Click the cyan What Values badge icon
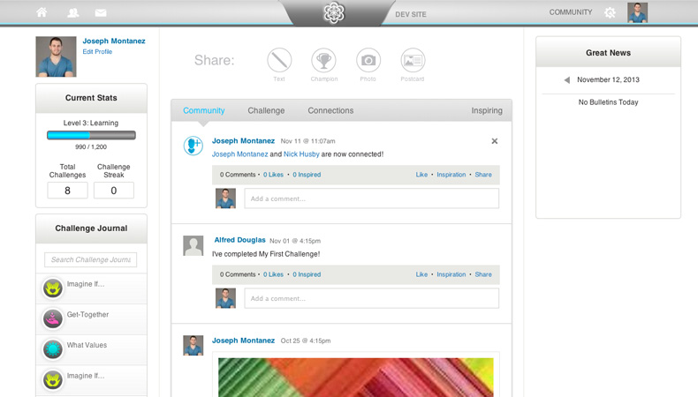Image resolution: width=698 pixels, height=397 pixels. [x=52, y=349]
